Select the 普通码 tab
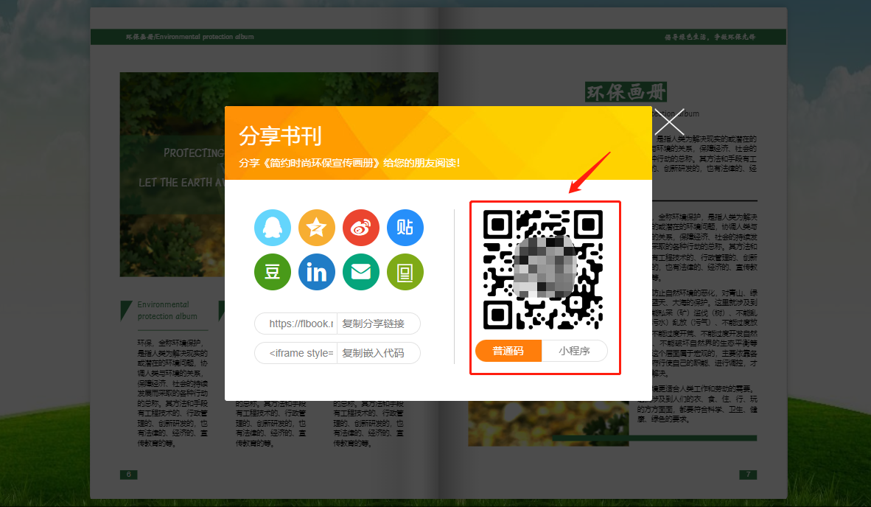The image size is (871, 507). 508,351
